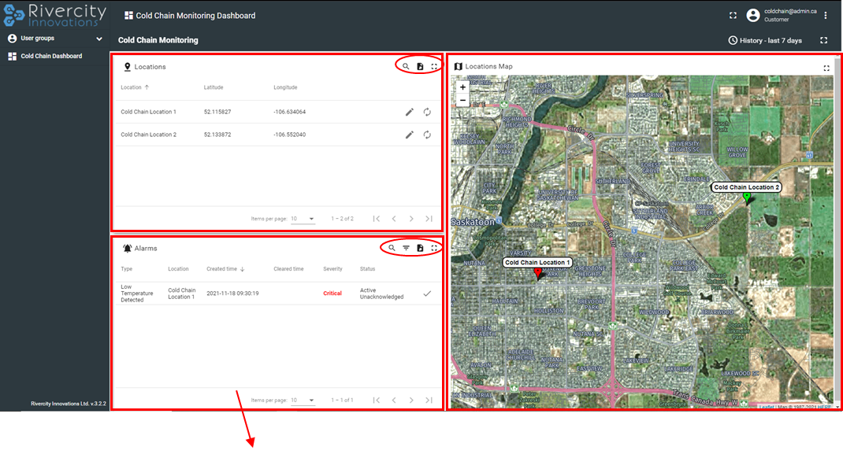Open the Alarms filter icon
This screenshot has width=843, height=458.
pos(406,248)
